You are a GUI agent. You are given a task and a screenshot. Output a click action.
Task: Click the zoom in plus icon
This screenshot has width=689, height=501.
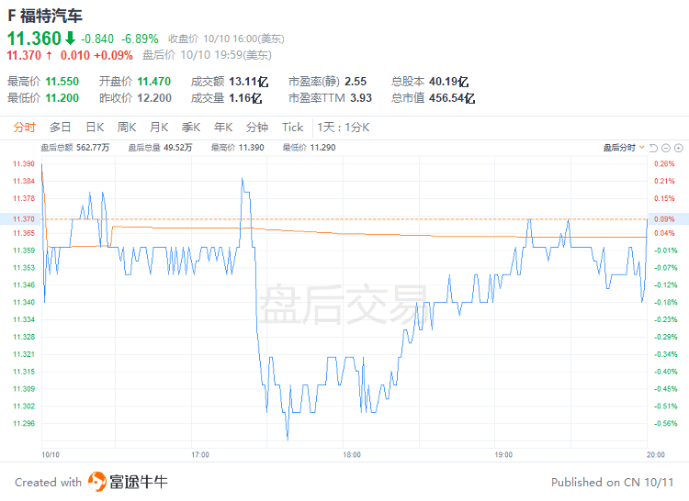[679, 149]
